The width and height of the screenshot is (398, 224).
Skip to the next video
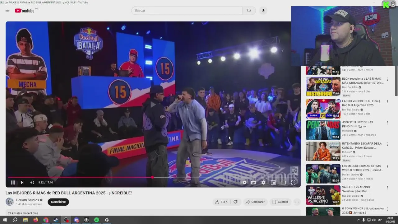pos(22,183)
